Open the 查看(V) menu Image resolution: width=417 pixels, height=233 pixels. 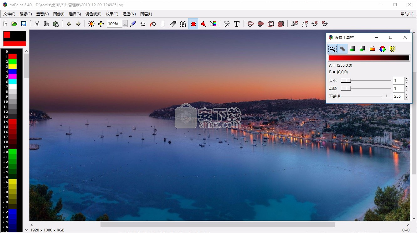tap(43, 14)
